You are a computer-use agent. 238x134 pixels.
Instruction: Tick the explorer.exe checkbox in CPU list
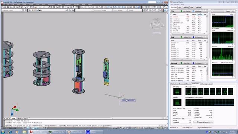coord(171,27)
